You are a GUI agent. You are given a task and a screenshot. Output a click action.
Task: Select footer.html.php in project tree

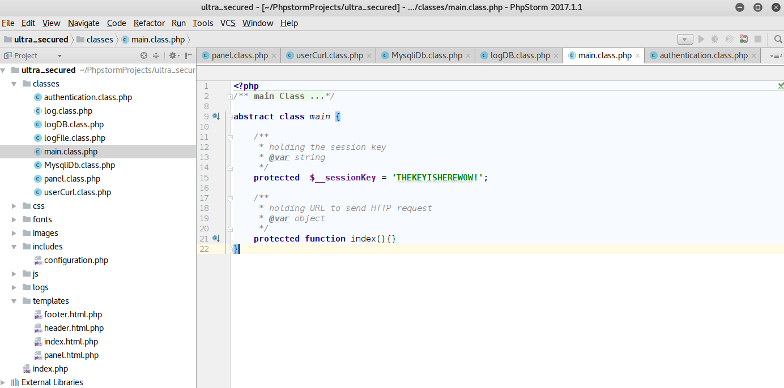[x=73, y=314]
